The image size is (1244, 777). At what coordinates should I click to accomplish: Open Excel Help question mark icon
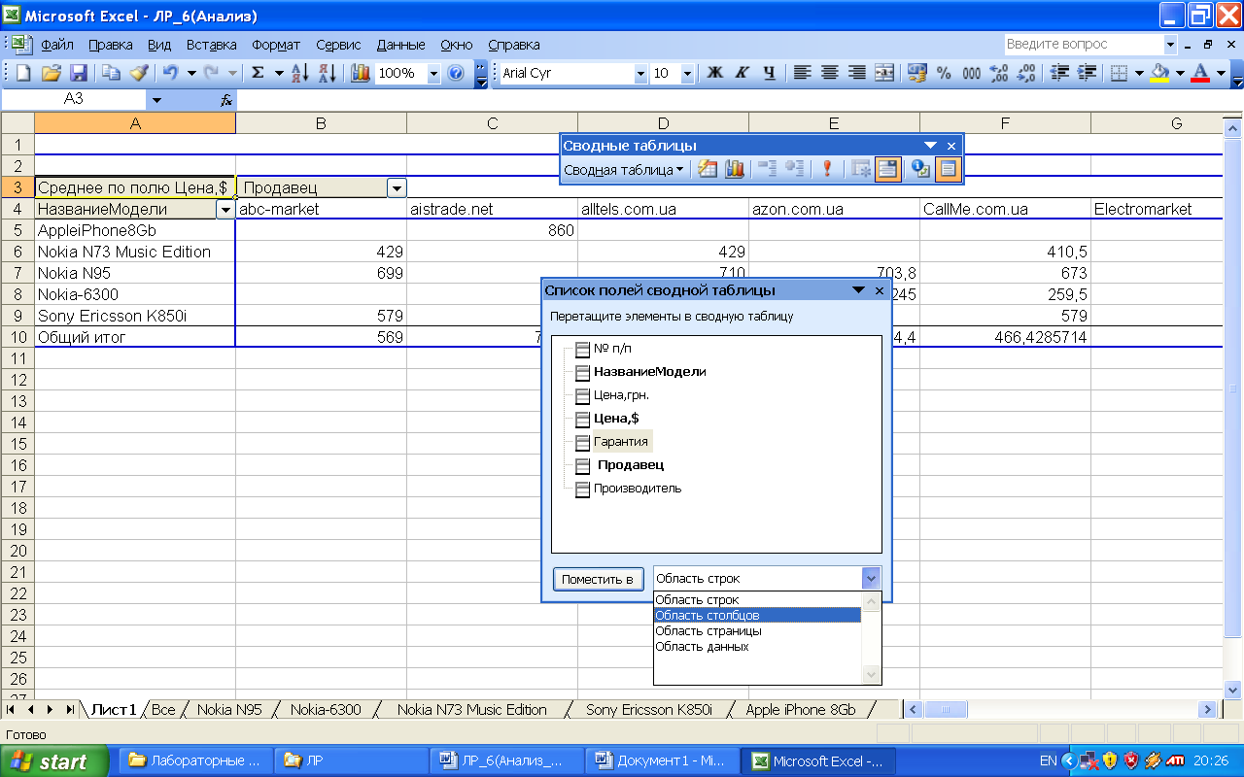point(456,73)
